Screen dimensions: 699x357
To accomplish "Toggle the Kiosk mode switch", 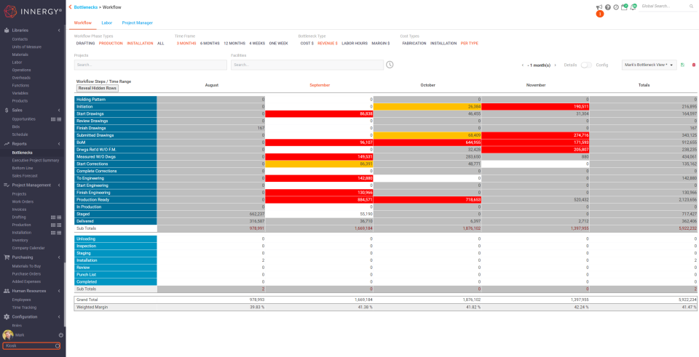I will click(x=58, y=346).
